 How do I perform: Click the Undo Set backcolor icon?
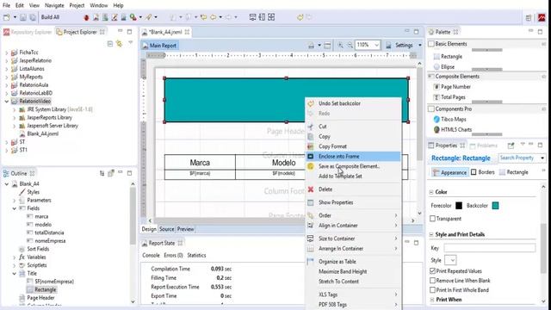[x=311, y=103]
